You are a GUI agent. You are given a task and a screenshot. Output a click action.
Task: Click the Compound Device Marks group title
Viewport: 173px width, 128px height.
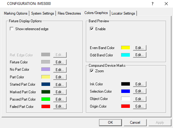[x=107, y=66]
